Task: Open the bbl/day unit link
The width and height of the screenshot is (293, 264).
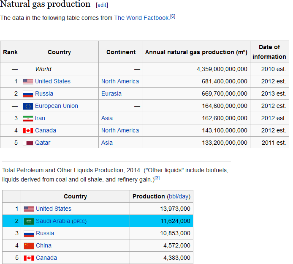Action: tap(179, 196)
